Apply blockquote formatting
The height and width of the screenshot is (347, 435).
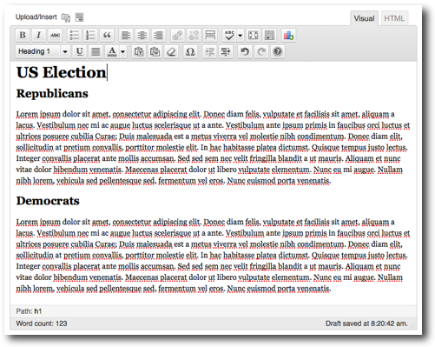[107, 36]
